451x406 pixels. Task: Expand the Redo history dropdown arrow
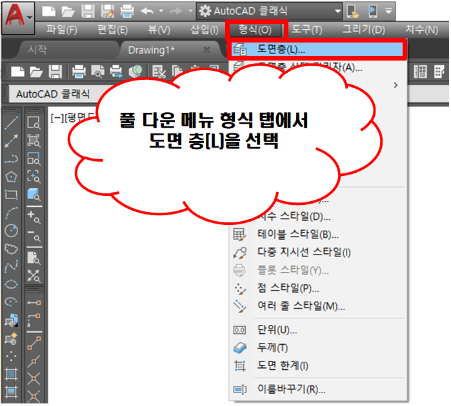click(190, 11)
